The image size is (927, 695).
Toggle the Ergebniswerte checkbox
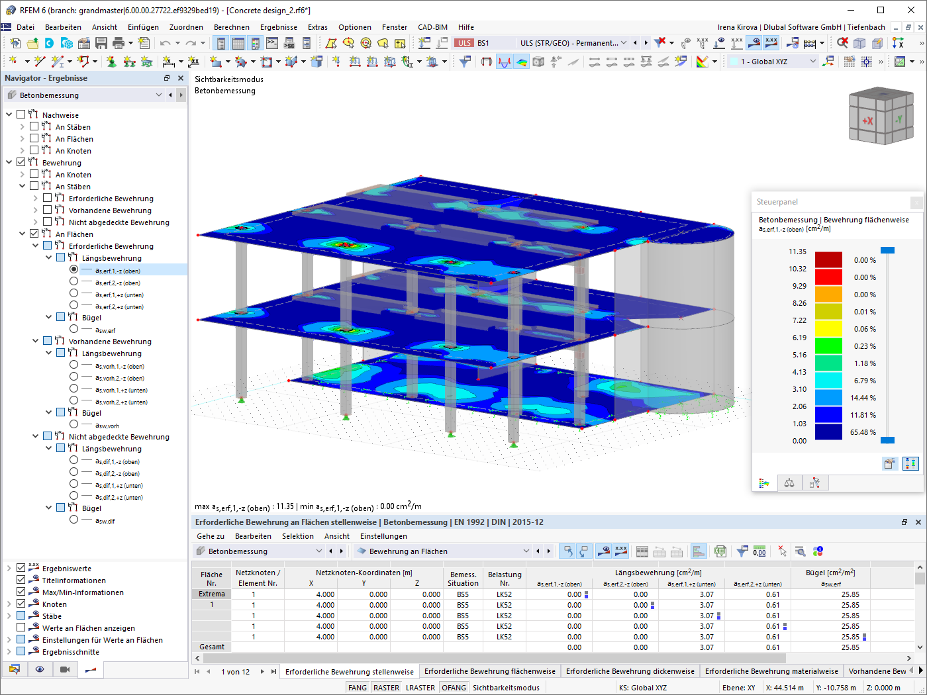pos(21,568)
